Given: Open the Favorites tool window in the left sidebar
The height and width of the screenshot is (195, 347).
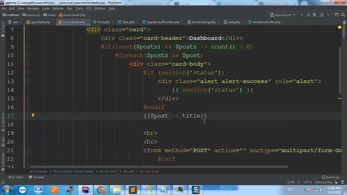Looking at the screenshot, I should pyautogui.click(x=3, y=161).
